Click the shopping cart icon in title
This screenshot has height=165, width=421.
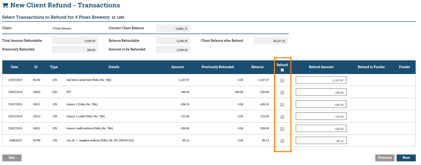point(5,6)
